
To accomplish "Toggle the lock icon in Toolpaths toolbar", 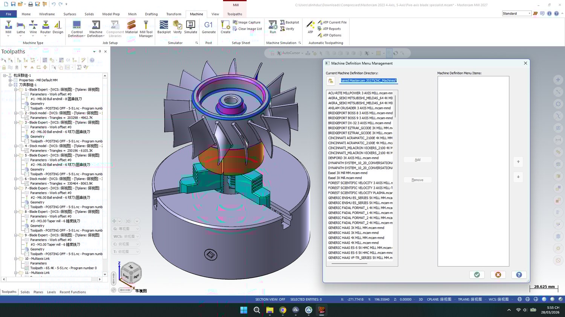I will [4, 67].
